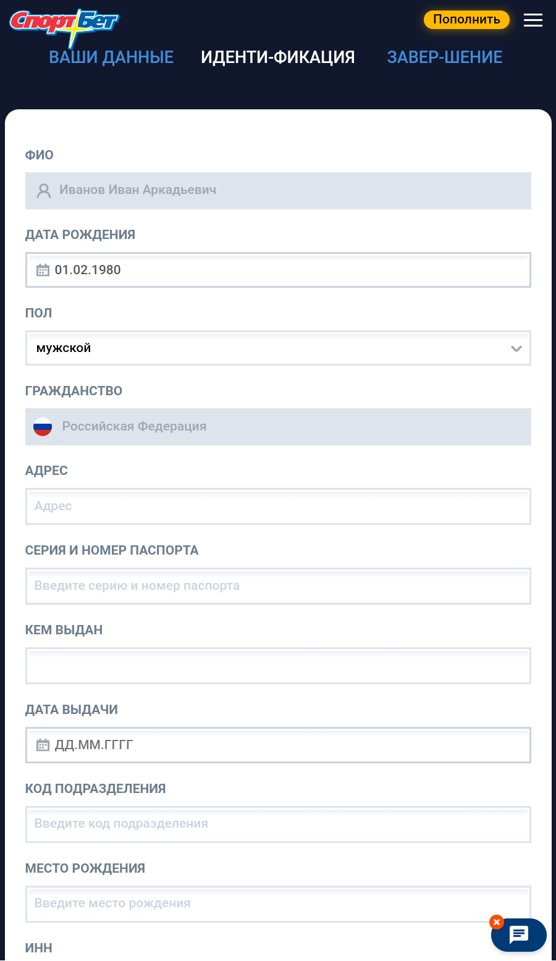Dismiss chat widget with orange X
Viewport: 556px width, 961px height.
[497, 922]
